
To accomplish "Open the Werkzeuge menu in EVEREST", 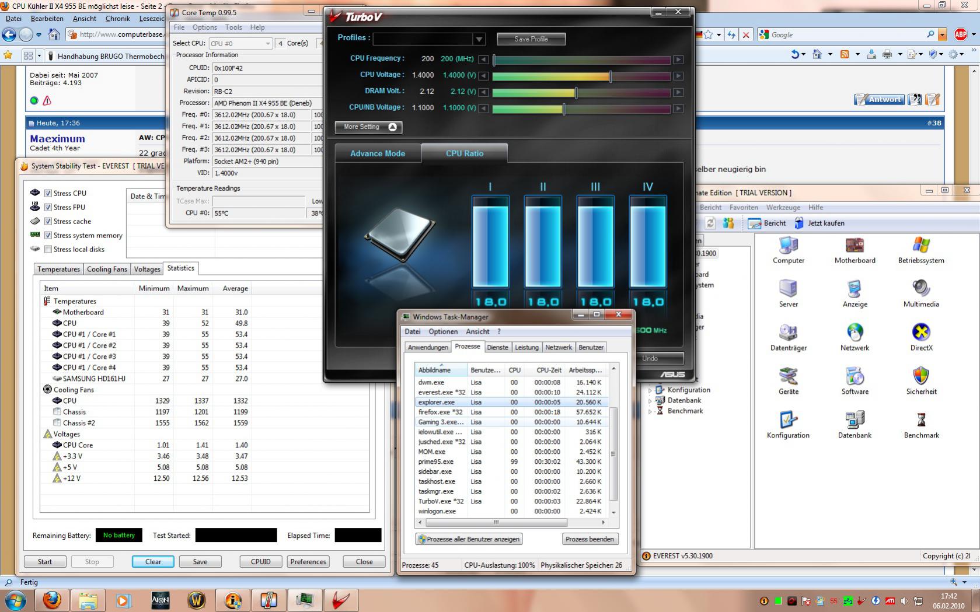I will [783, 207].
